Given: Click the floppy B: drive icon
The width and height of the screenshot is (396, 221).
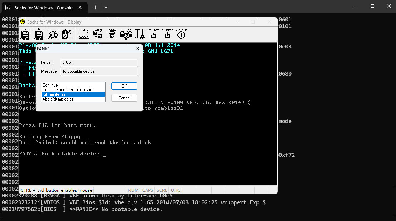Looking at the screenshot, I should point(39,34).
